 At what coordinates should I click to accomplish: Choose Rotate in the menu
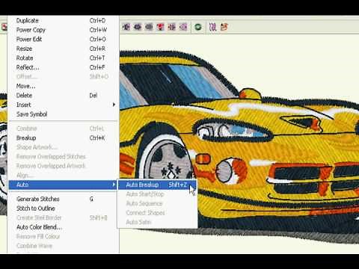click(x=63, y=58)
